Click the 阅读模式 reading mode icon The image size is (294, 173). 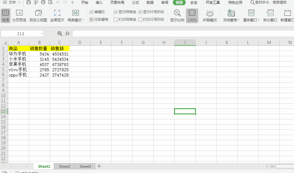point(76,13)
